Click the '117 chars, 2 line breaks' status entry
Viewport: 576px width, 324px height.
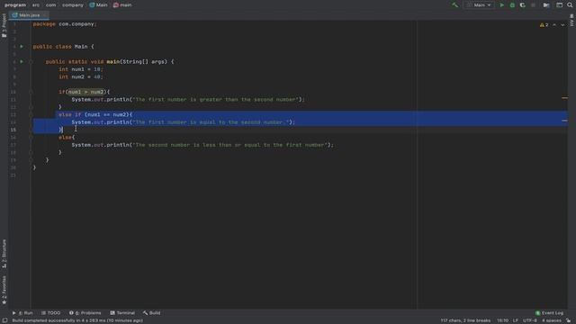pos(465,320)
